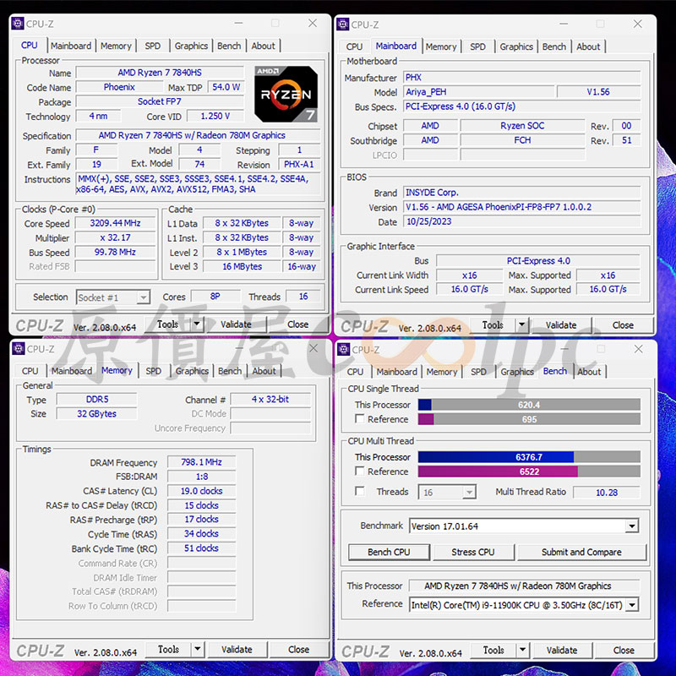Screen dimensions: 676x676
Task: Click the Tools button in the Bench-tab window
Action: 493,650
